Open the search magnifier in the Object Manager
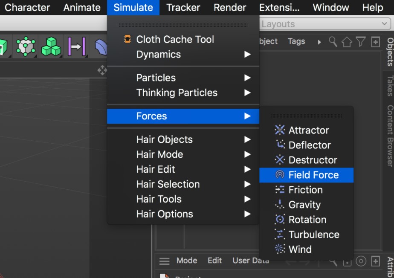This screenshot has height=278, width=394. (332, 41)
